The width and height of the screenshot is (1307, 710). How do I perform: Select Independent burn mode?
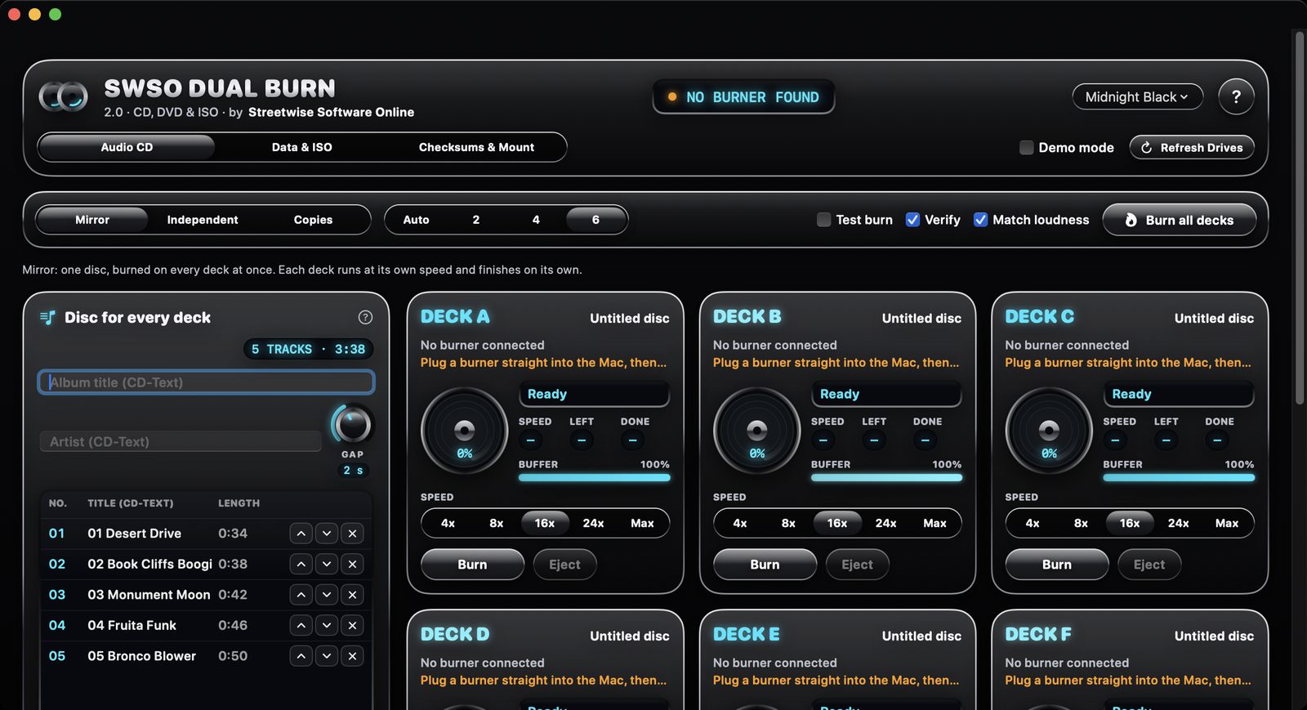coord(203,220)
